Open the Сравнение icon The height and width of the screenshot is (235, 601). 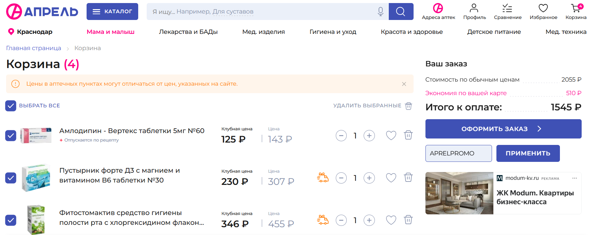(x=508, y=12)
